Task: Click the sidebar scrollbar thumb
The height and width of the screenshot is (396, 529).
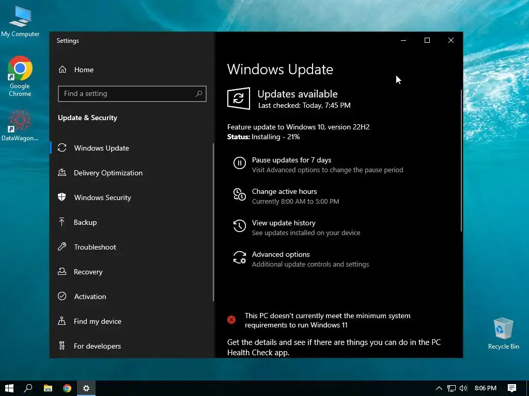Action: coord(213,222)
